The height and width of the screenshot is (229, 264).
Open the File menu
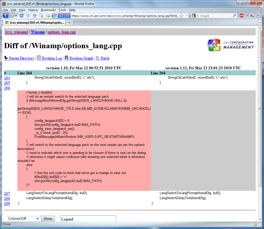[6, 10]
